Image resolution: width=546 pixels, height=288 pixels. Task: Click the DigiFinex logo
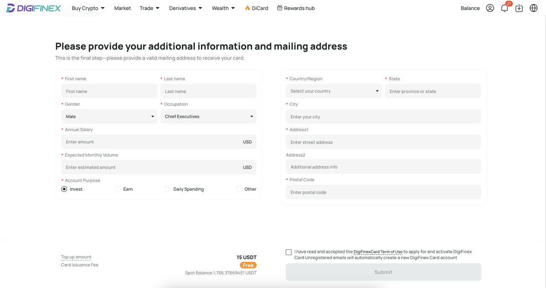[33, 8]
